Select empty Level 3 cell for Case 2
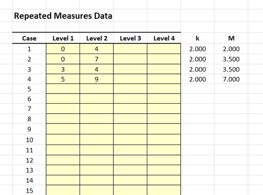 coord(130,59)
